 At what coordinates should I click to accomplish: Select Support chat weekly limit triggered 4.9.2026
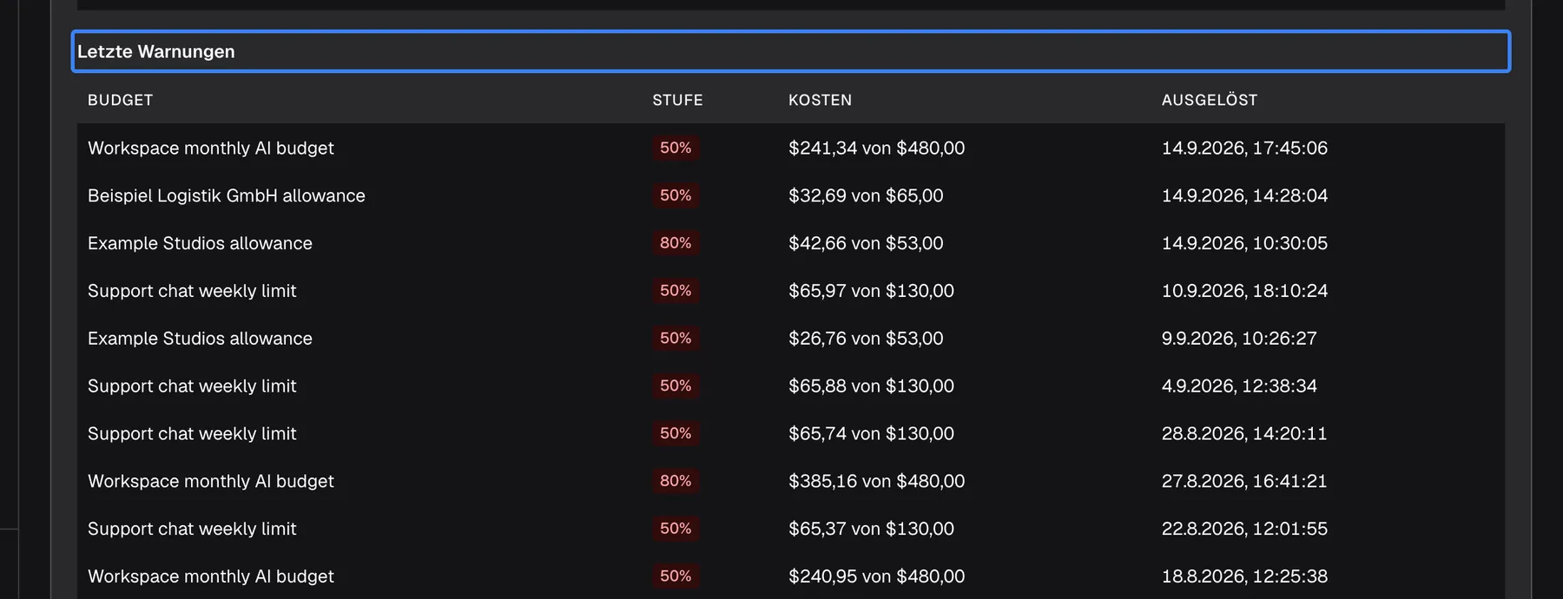coord(192,385)
